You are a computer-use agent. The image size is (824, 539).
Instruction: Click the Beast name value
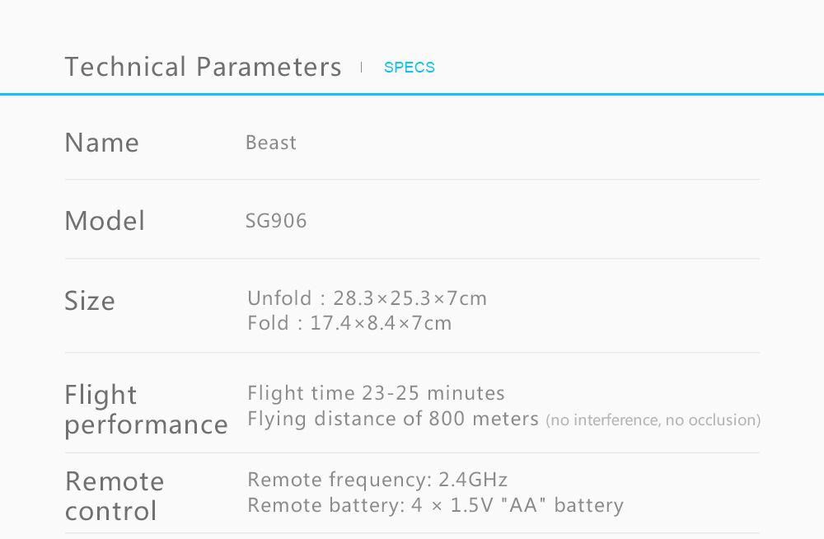271,143
